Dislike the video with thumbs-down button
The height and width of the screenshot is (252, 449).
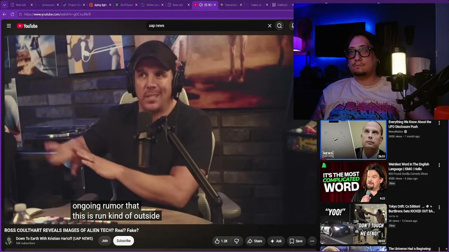(x=237, y=241)
